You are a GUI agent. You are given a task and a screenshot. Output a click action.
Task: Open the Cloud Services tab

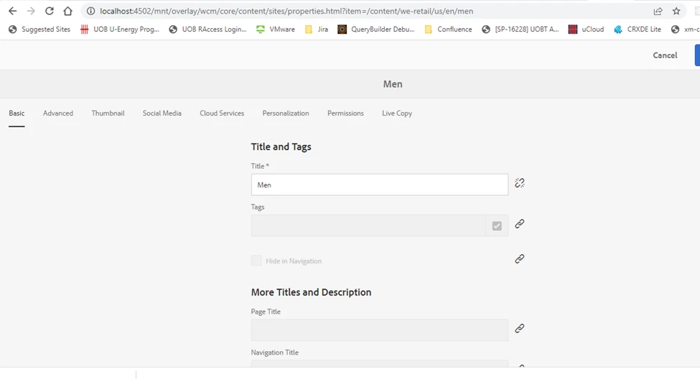[222, 113]
